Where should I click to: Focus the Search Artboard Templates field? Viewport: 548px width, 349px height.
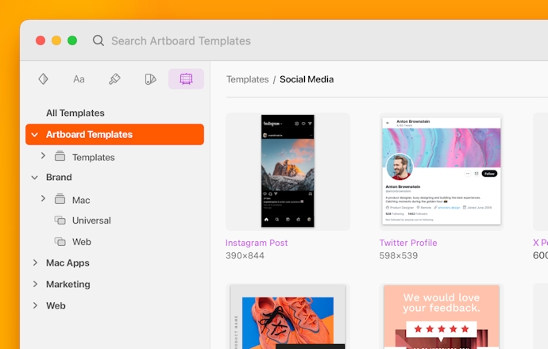181,40
